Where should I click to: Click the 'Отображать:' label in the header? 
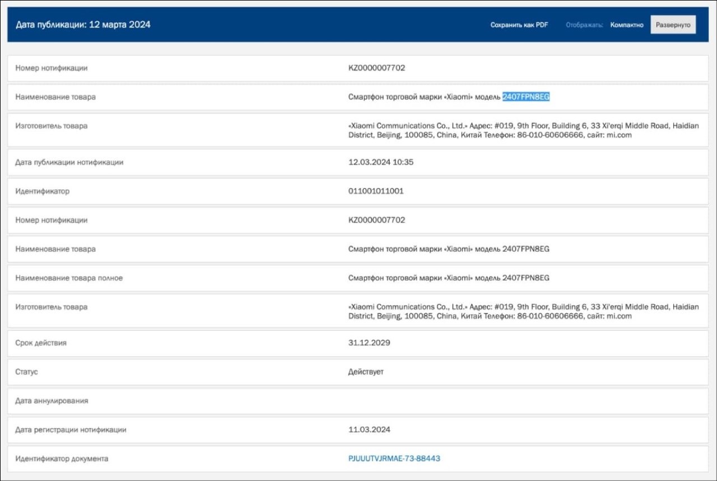tap(584, 25)
